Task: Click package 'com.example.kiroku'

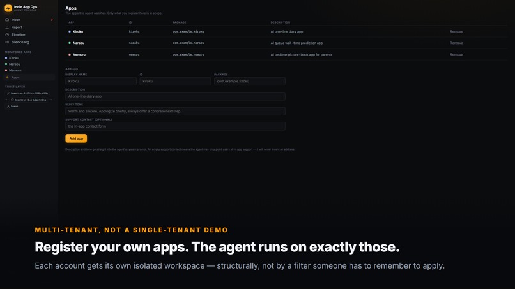Action: (188, 31)
